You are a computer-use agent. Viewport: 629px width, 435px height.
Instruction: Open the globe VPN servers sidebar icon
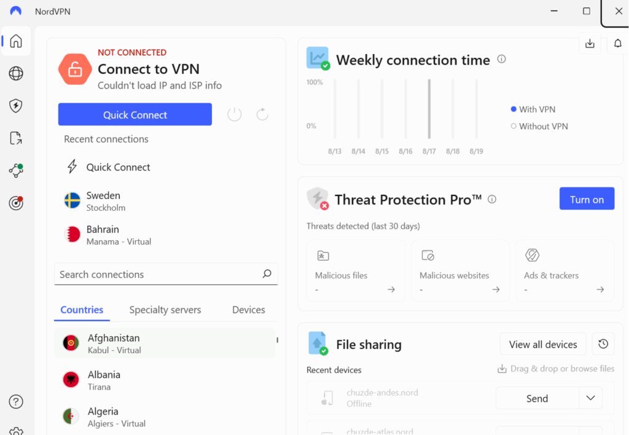(x=16, y=74)
